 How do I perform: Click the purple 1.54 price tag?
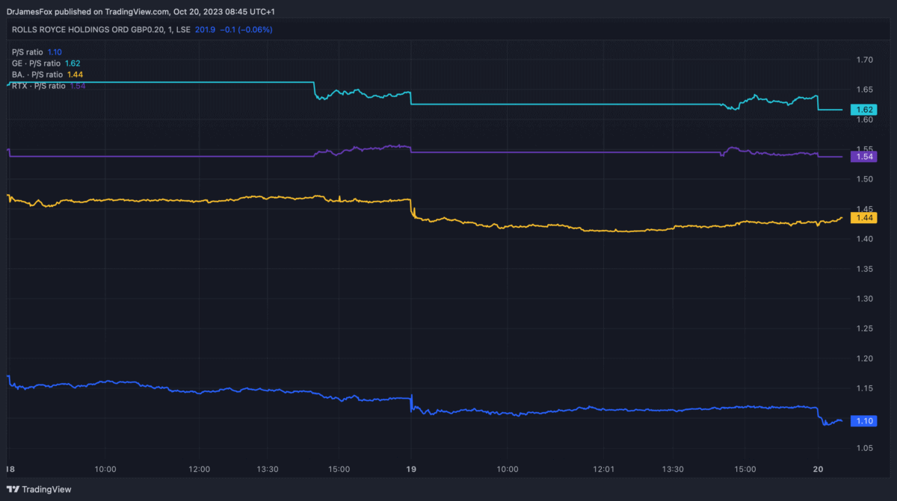(x=865, y=157)
